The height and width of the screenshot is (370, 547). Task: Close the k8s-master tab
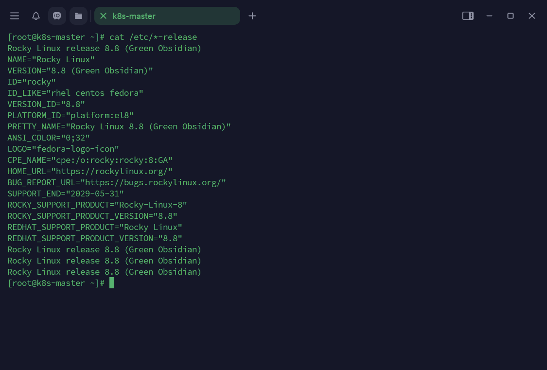point(103,16)
